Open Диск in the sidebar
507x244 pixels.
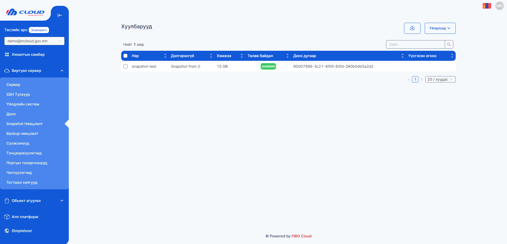(11, 114)
